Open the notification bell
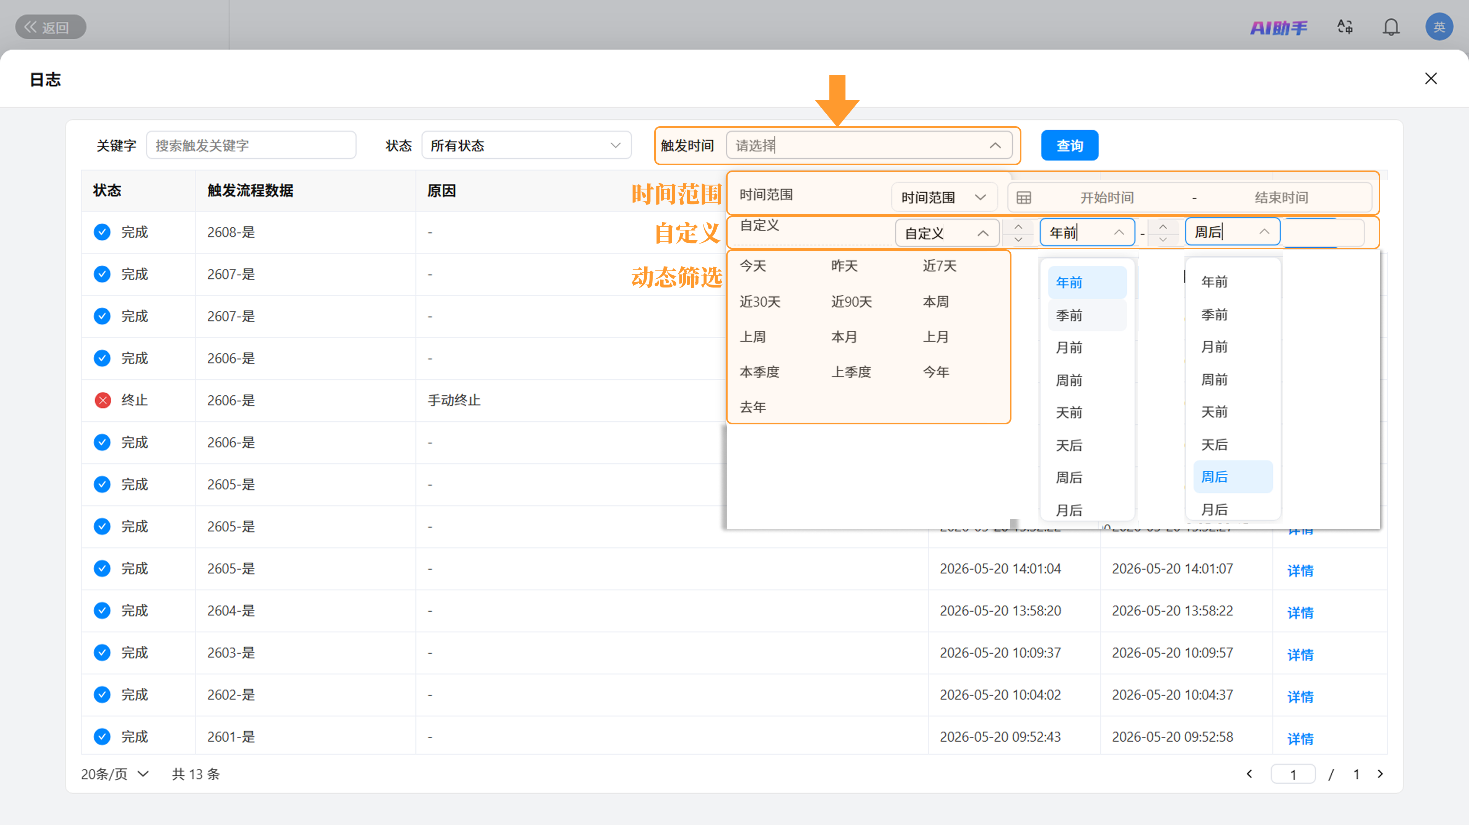This screenshot has width=1469, height=825. click(1391, 27)
